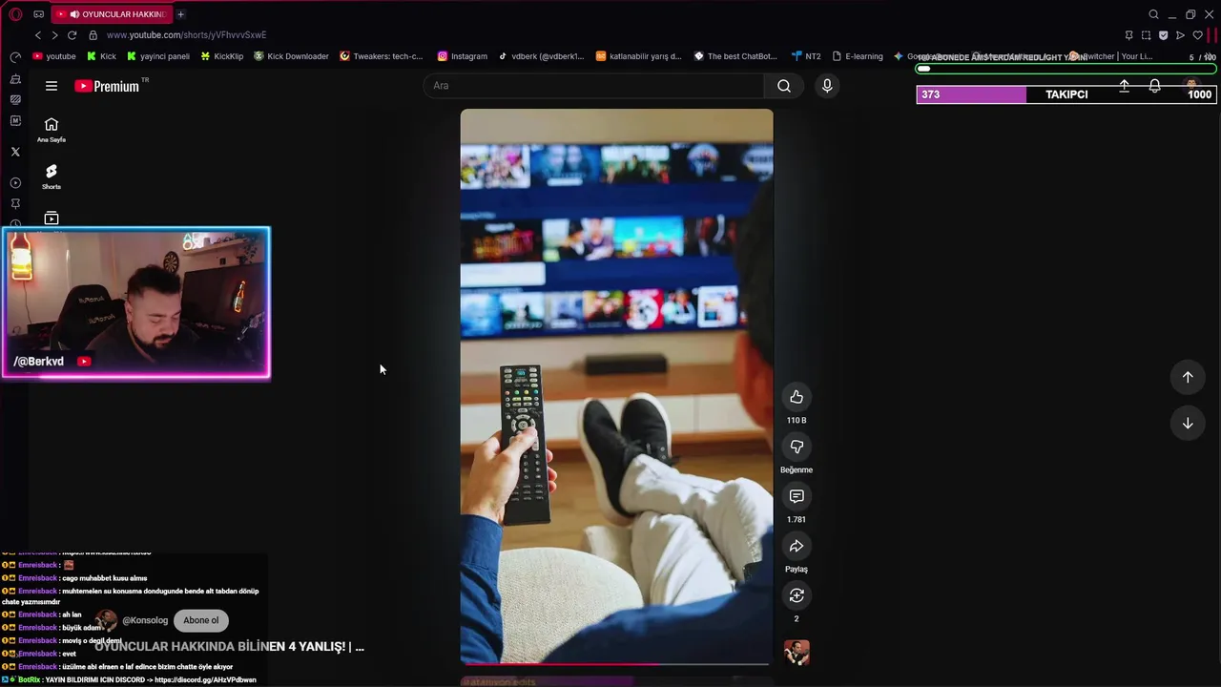Share the short via 'Paylaş'
This screenshot has height=687, width=1221.
tap(797, 546)
